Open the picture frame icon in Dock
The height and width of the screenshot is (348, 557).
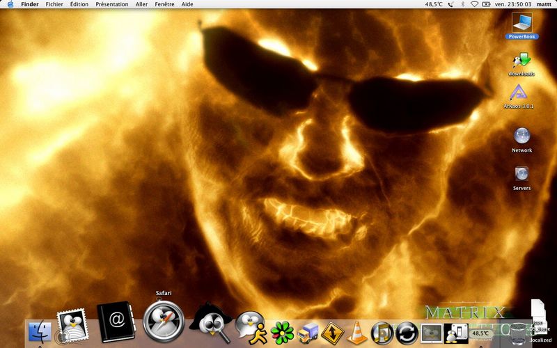432,333
